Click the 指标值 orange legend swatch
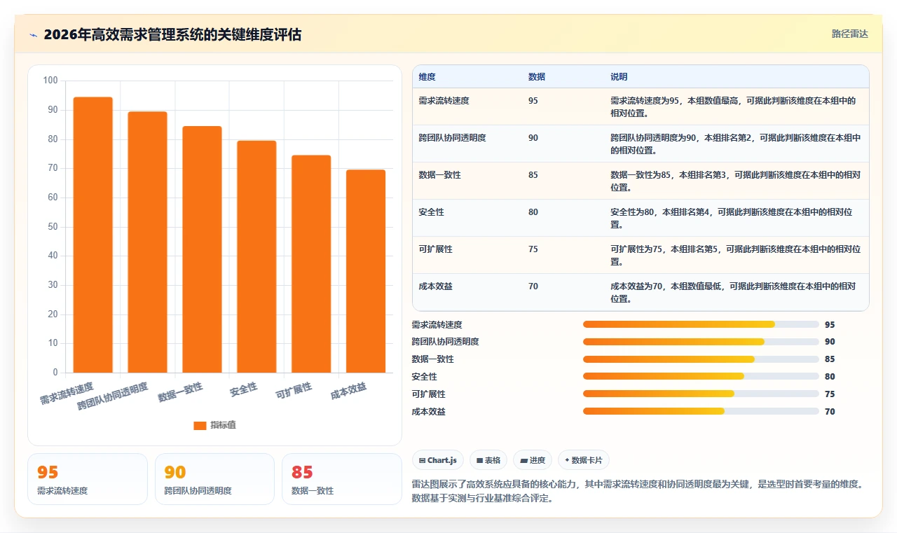897x533 pixels. click(x=200, y=425)
